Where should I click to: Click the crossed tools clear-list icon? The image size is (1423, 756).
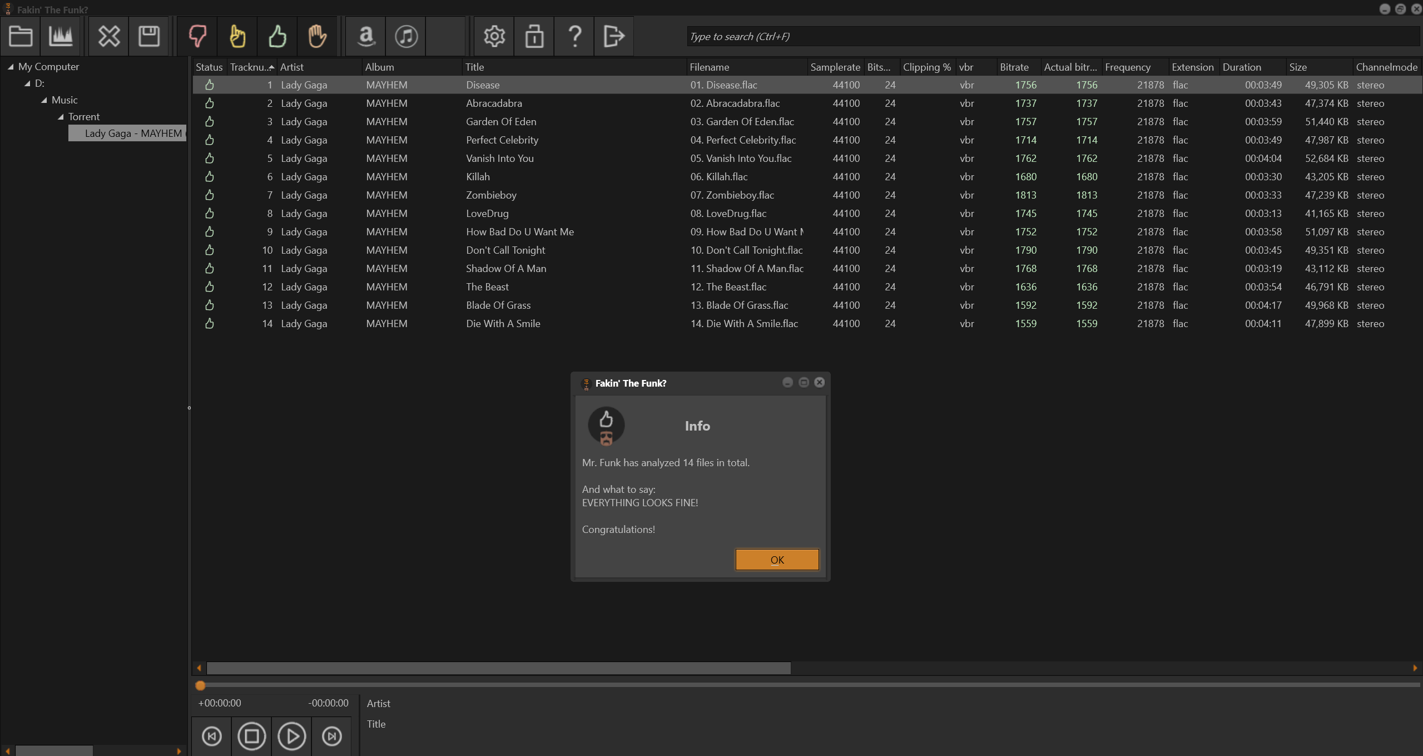pyautogui.click(x=109, y=37)
